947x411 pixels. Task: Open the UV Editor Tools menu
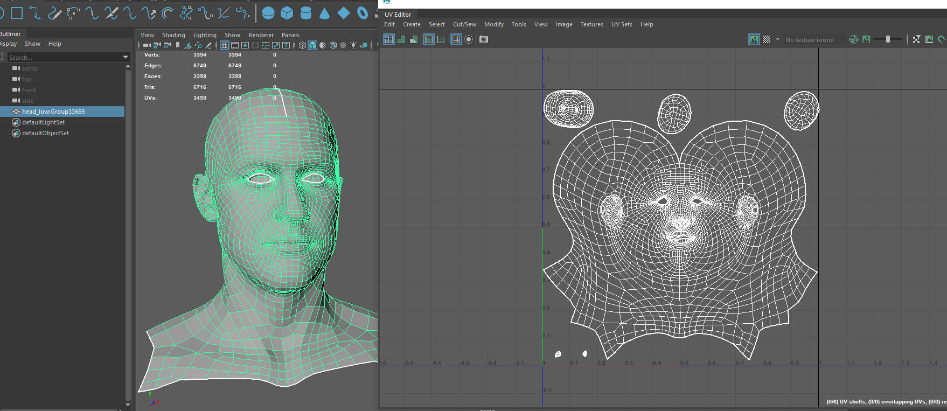pyautogui.click(x=519, y=24)
